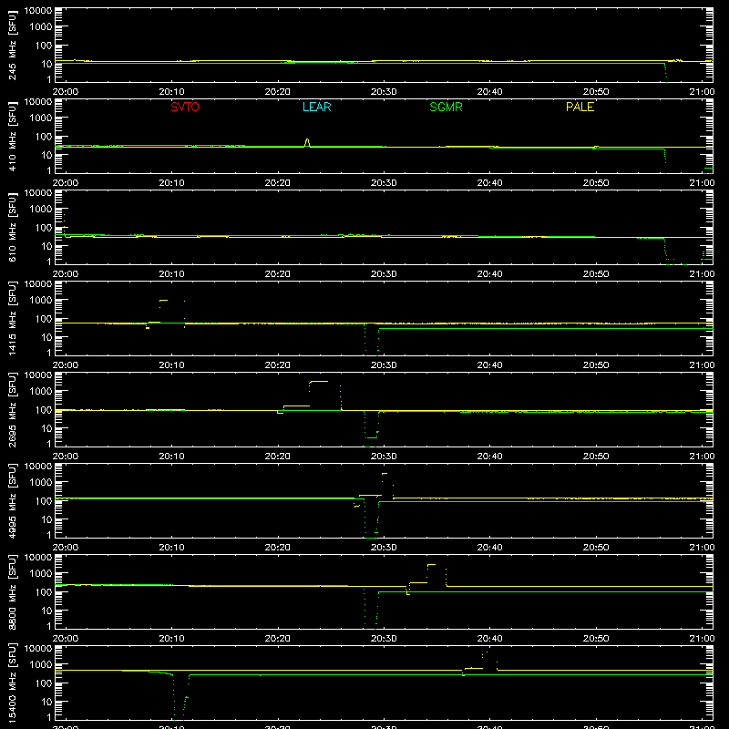The width and height of the screenshot is (729, 729).
Task: Select the 410 MHz [SFU] axis title
Action: [13, 136]
